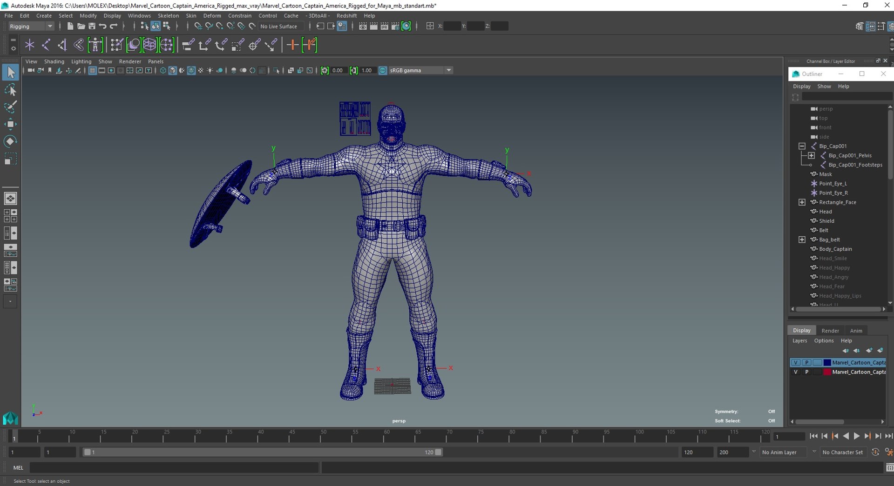Click the orange Set Key shelf icon
Viewport: 894px width, 486px height.
coord(292,45)
